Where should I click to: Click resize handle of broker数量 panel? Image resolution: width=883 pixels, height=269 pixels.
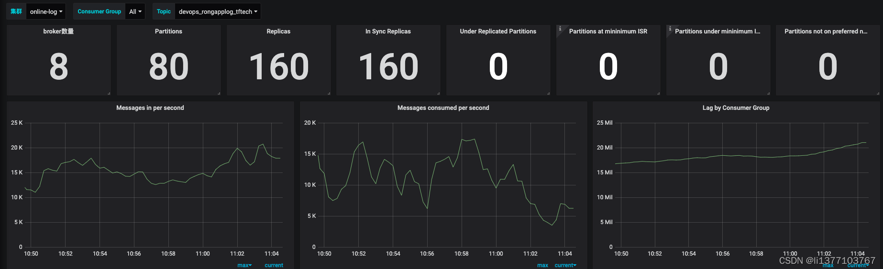pyautogui.click(x=109, y=94)
